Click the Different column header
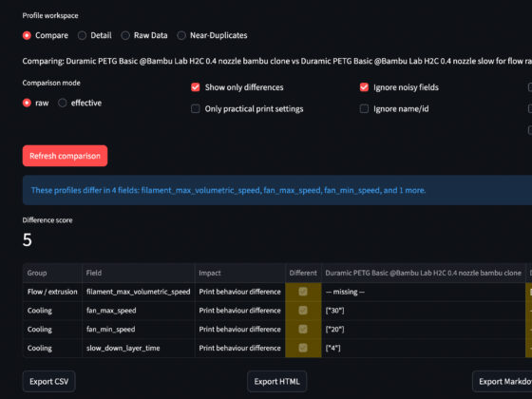The height and width of the screenshot is (399, 532). [303, 273]
